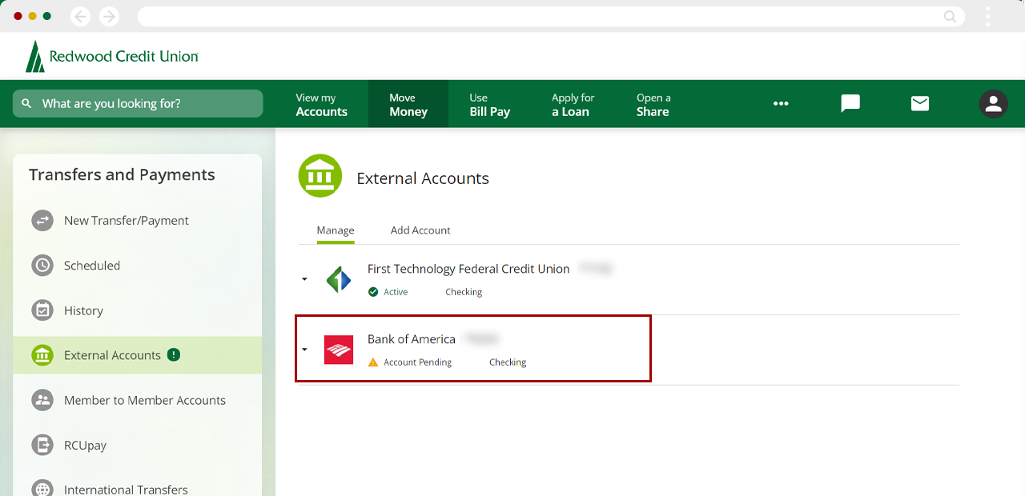Click the large External Accounts header icon

[x=320, y=176]
